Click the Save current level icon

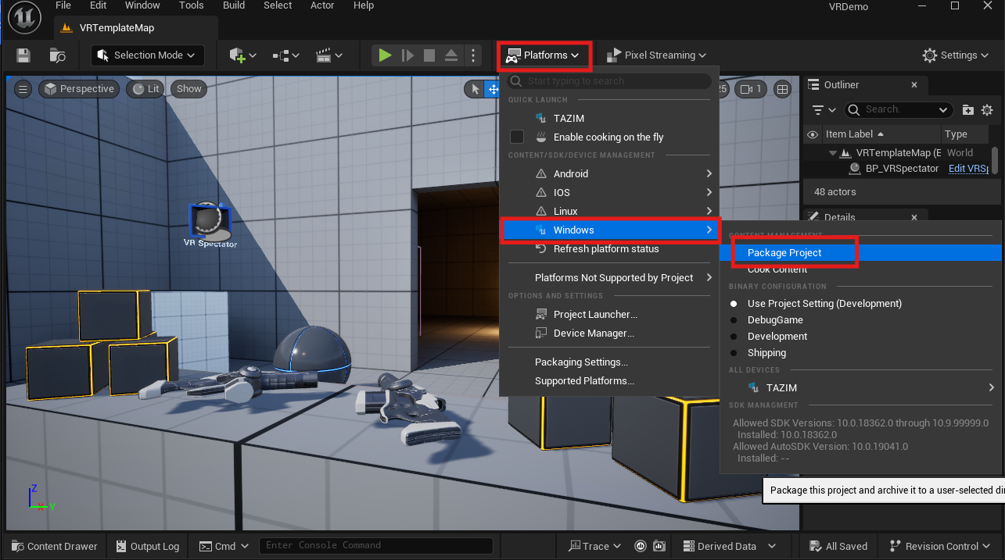pos(23,55)
